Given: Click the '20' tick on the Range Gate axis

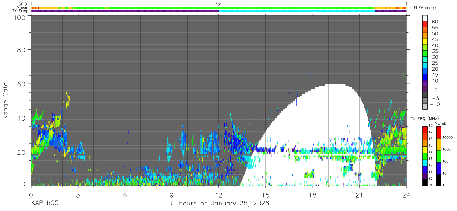Looking at the screenshot, I should point(21,152).
